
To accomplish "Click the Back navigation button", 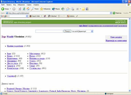I will pyautogui.click(x=5, y=9).
